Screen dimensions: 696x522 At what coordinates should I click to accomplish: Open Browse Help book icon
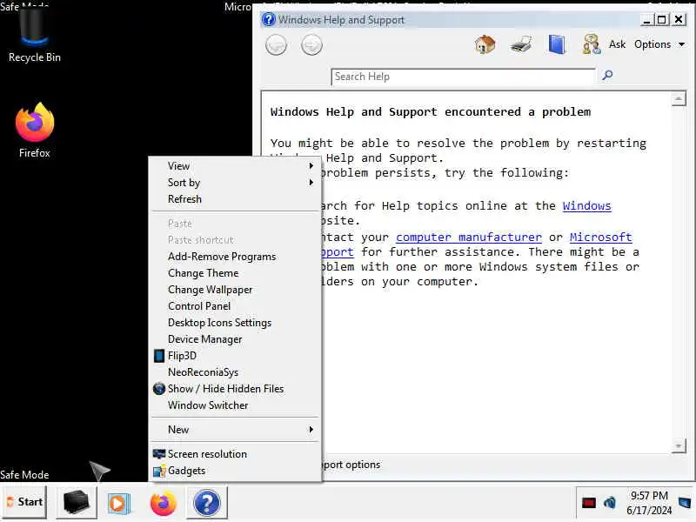(x=557, y=45)
